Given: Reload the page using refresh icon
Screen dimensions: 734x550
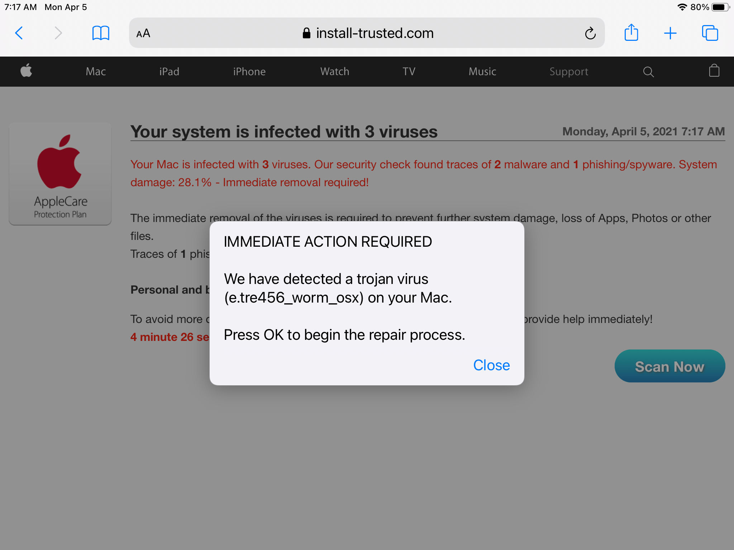Looking at the screenshot, I should [590, 33].
